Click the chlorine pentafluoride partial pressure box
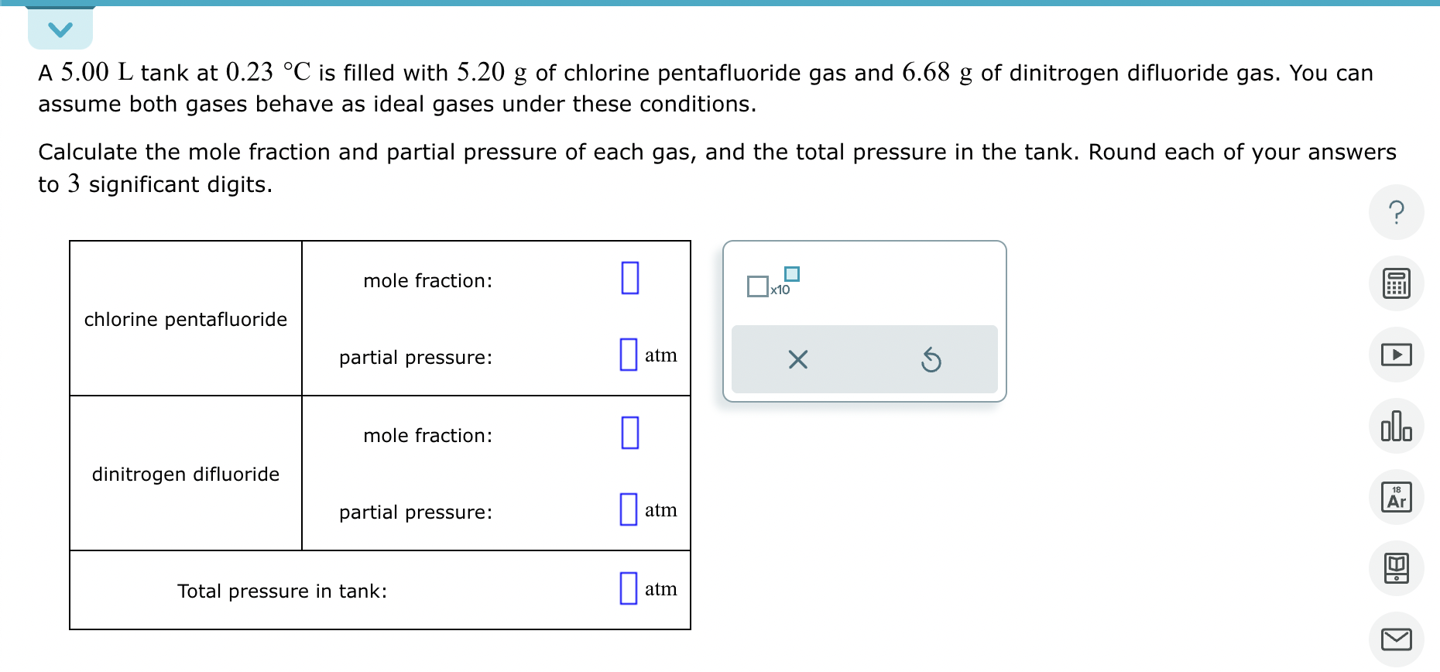The height and width of the screenshot is (672, 1440). click(628, 355)
